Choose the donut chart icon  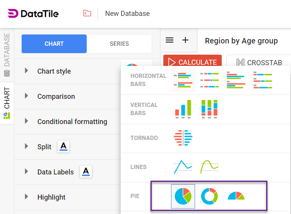(209, 196)
